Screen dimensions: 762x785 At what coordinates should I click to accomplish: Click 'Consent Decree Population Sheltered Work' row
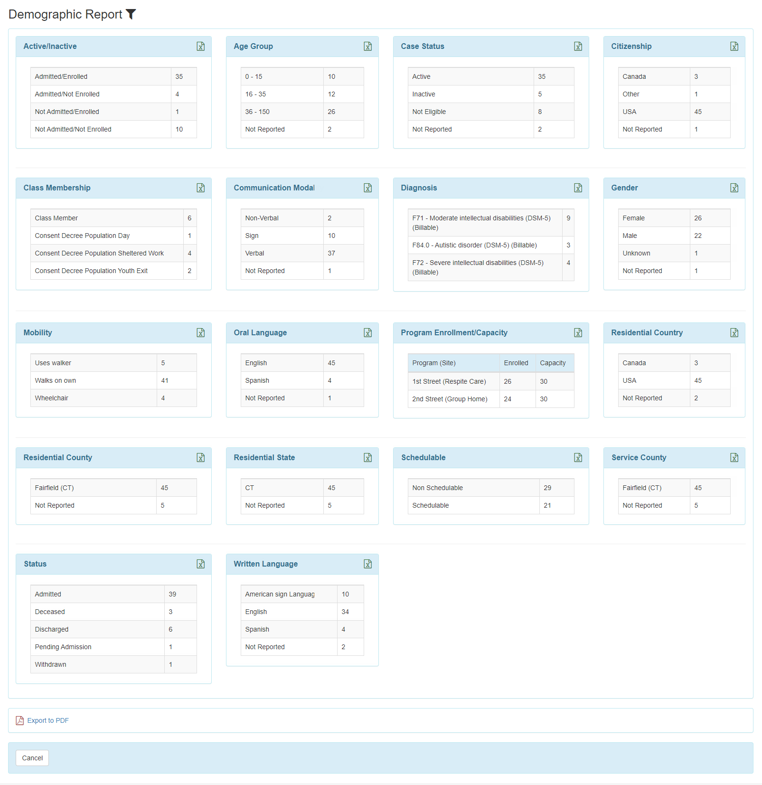(x=113, y=253)
